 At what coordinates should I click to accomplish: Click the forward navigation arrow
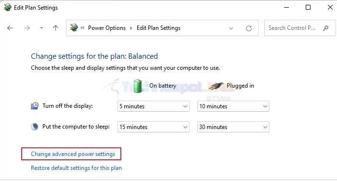27,28
